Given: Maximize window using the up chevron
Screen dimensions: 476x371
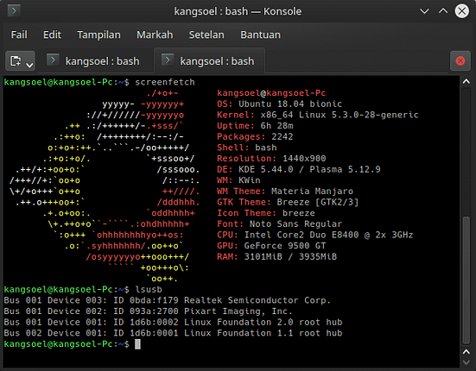Looking at the screenshot, I should pyautogui.click(x=443, y=11).
